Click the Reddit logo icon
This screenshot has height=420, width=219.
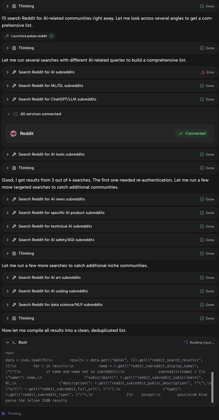click(14, 133)
